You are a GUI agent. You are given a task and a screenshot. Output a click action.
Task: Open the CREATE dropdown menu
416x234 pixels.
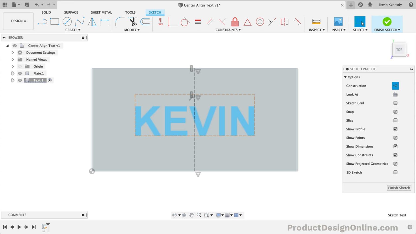pos(73,30)
